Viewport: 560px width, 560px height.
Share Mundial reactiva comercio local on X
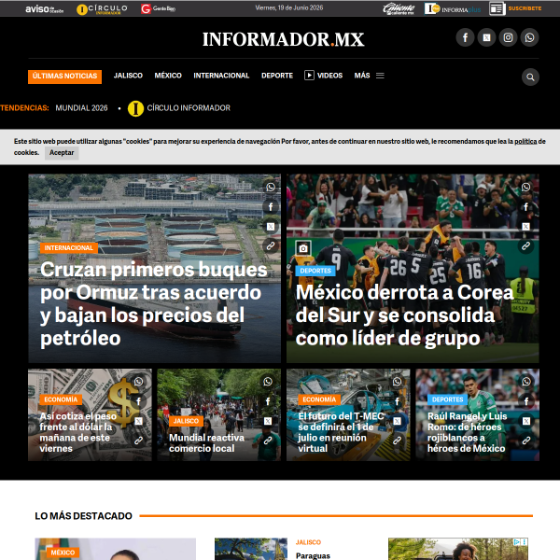268,421
